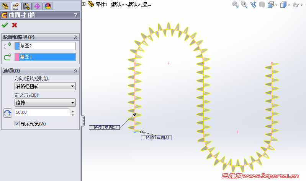Image resolution: width=306 pixels, height=181 pixels.
Task: Collapse the property panel with side handle
Action: (83, 121)
